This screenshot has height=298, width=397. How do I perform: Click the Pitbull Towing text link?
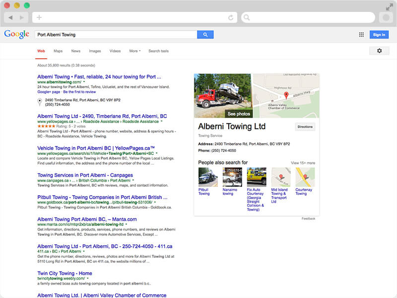pos(204,192)
